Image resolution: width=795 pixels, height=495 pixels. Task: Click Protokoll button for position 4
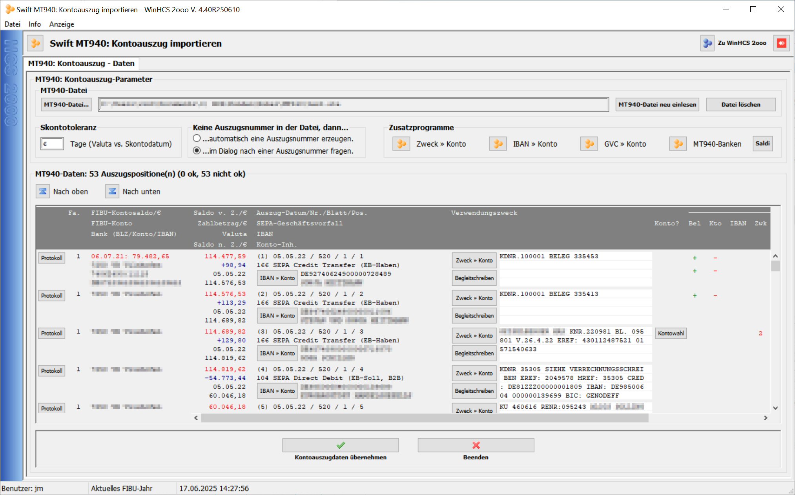click(x=51, y=371)
